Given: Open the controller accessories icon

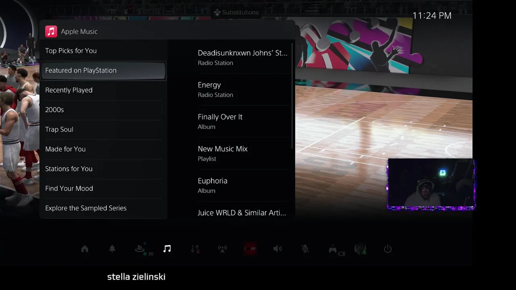Looking at the screenshot, I should coord(333,249).
